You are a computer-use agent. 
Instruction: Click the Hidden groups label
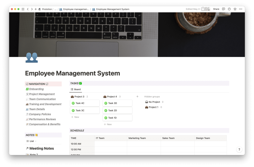click(152, 97)
